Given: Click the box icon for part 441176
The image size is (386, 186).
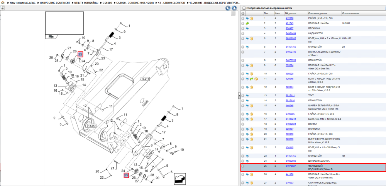Looking at the screenshot, I should point(252,174).
